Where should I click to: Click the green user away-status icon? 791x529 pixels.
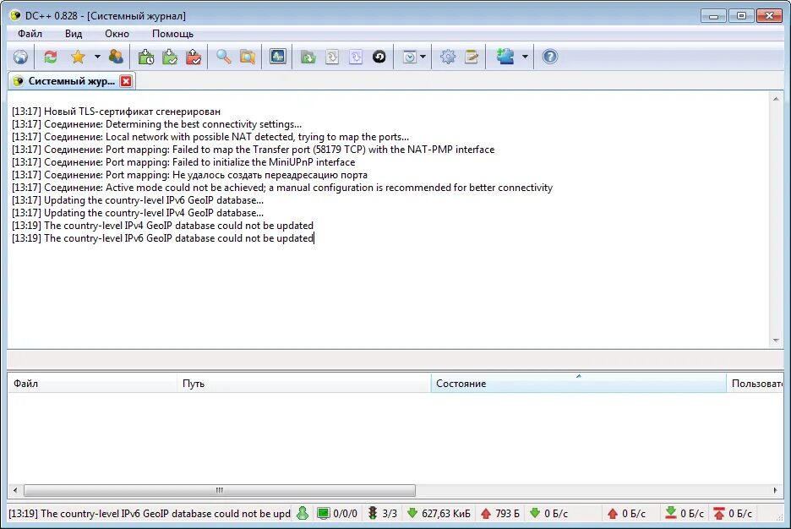click(x=303, y=514)
